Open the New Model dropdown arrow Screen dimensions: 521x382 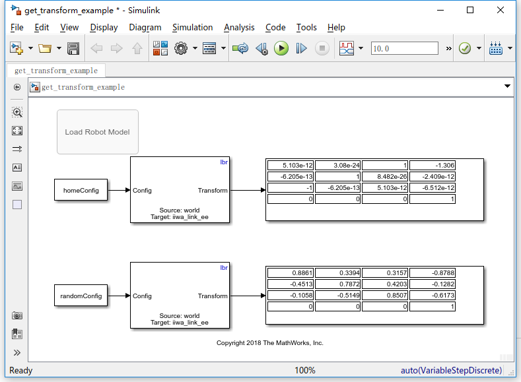click(x=30, y=48)
